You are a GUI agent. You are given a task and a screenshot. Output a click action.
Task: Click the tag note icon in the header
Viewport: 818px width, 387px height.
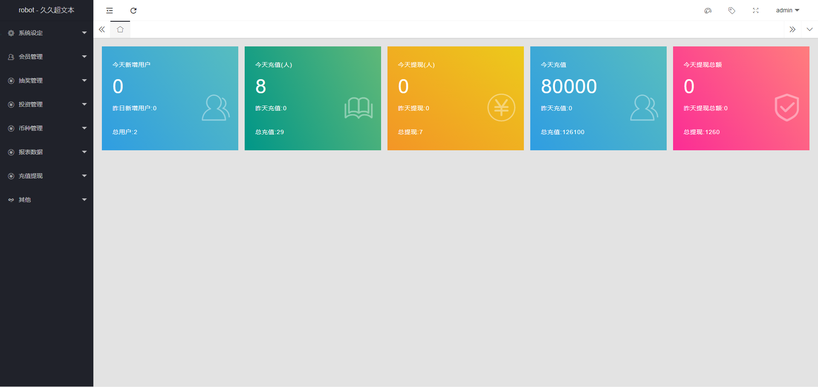(732, 11)
